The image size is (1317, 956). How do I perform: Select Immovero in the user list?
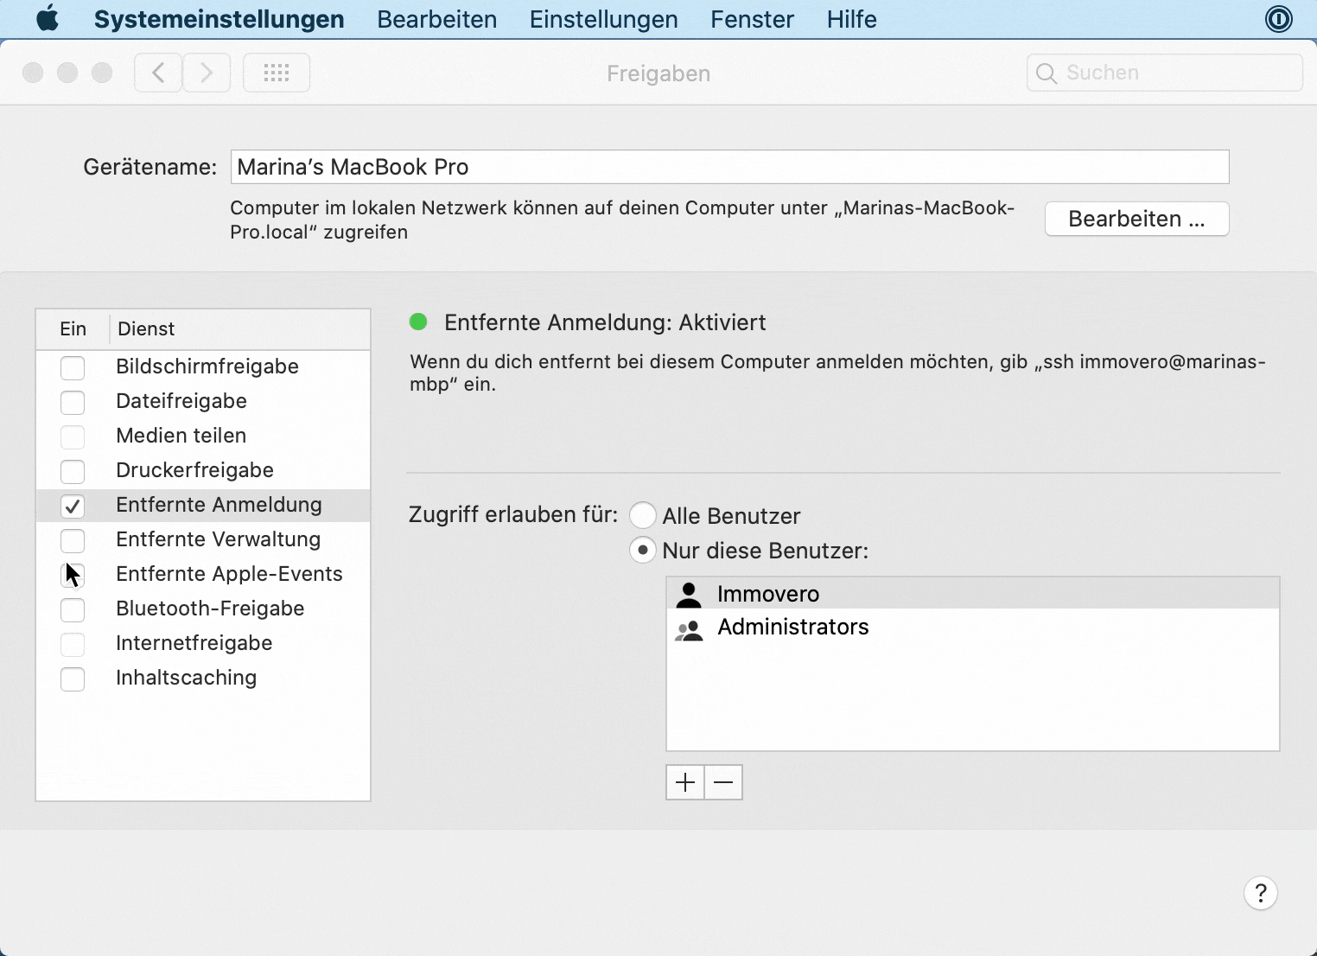click(x=973, y=593)
